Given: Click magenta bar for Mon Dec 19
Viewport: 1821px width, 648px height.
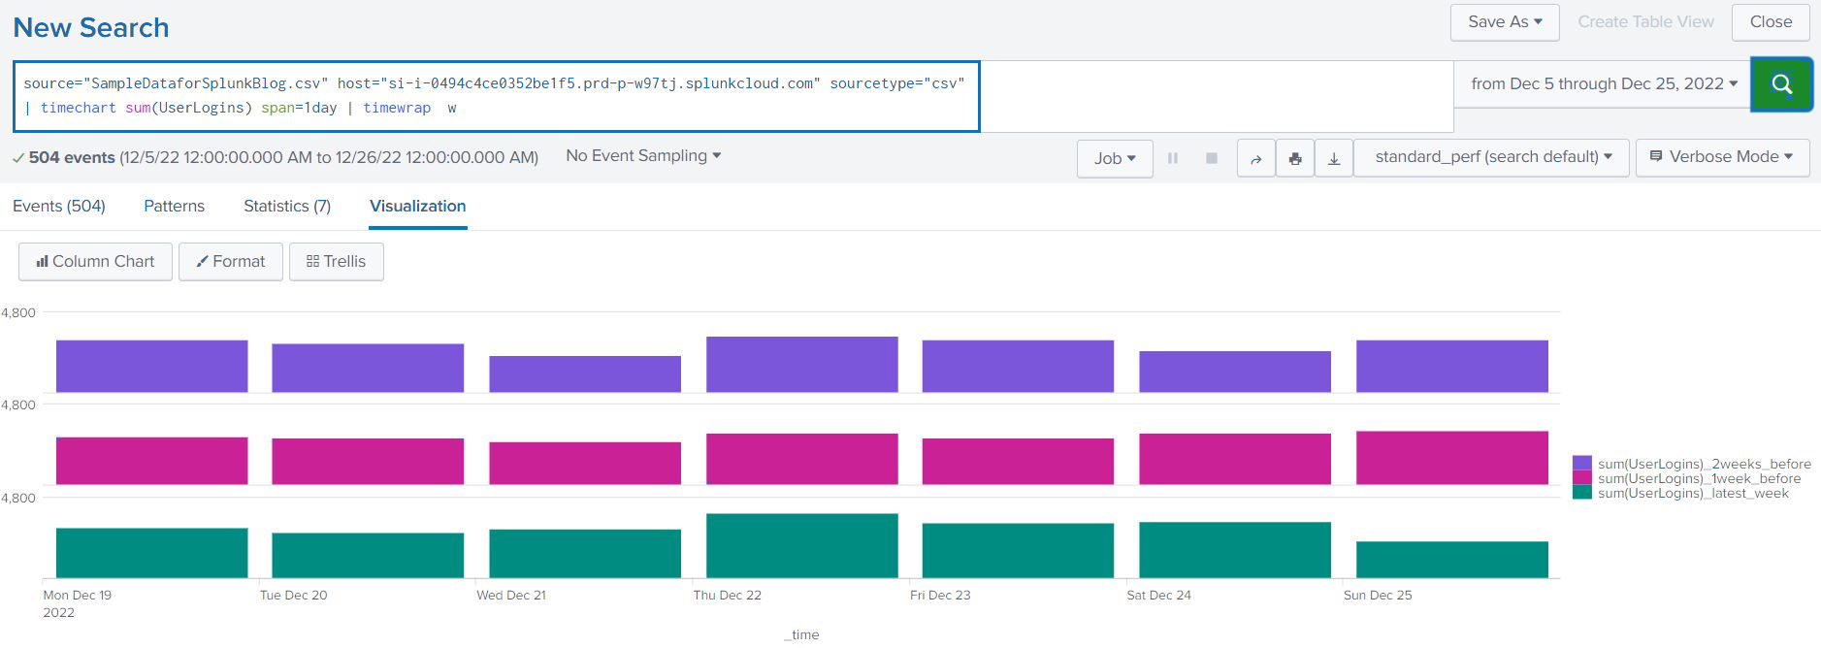Looking at the screenshot, I should 152,461.
